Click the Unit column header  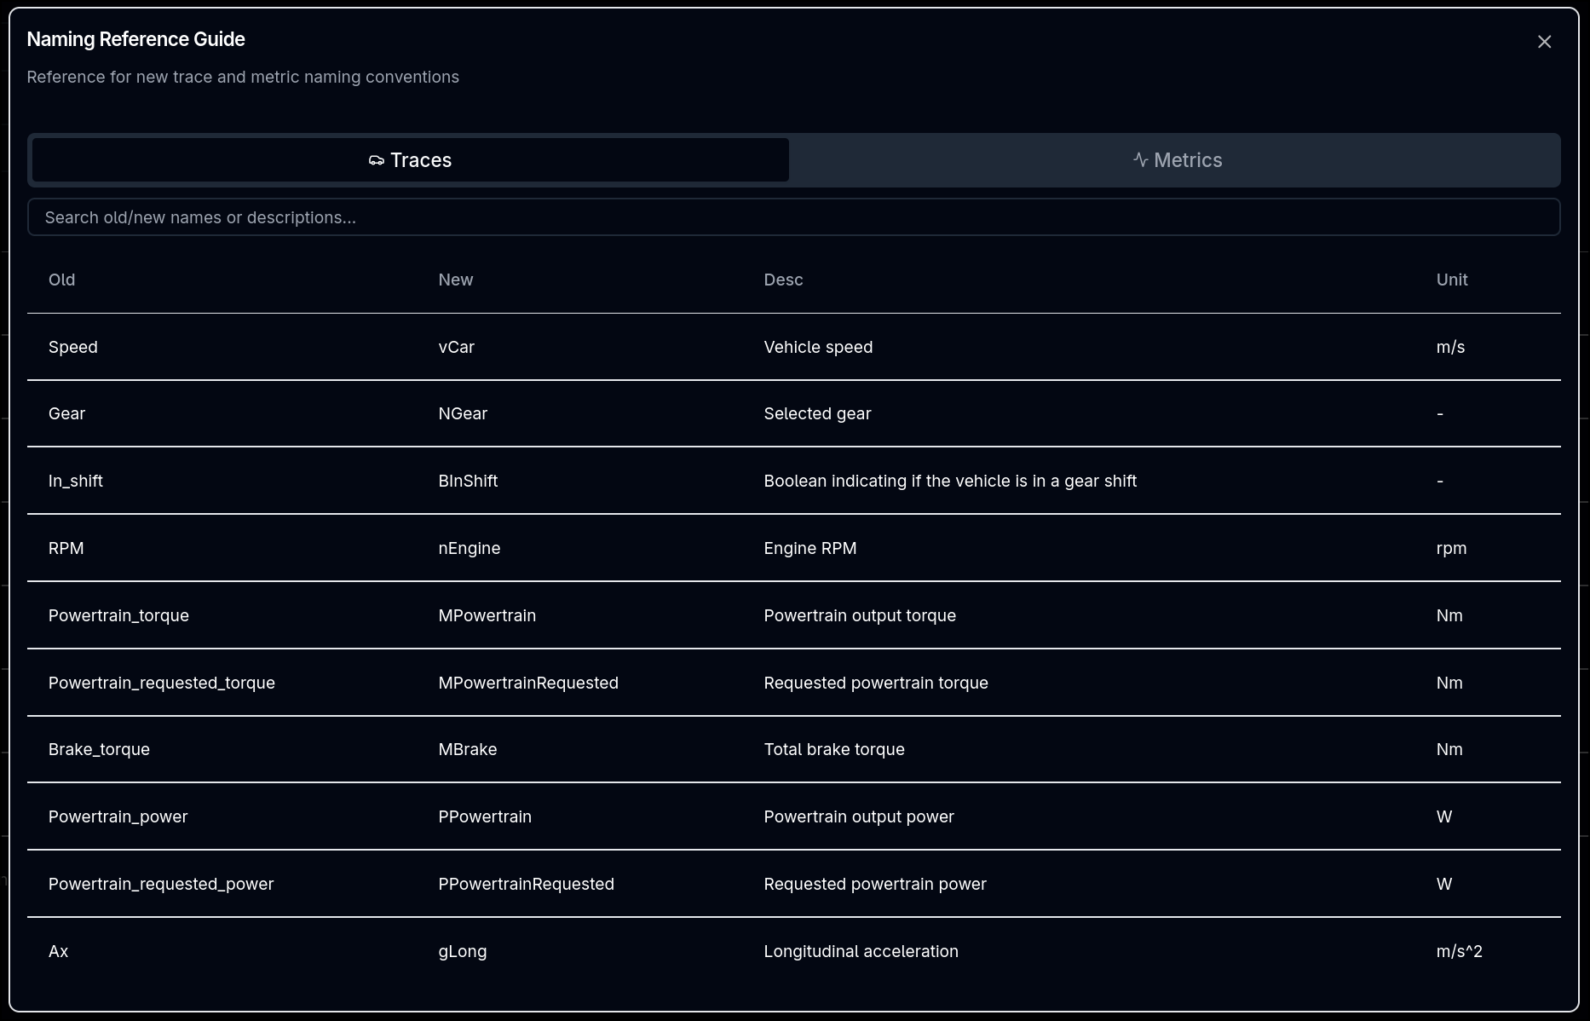tap(1452, 280)
